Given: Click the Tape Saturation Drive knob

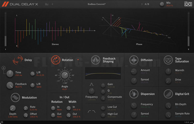Looking at the screenshot, I should (x=168, y=81).
